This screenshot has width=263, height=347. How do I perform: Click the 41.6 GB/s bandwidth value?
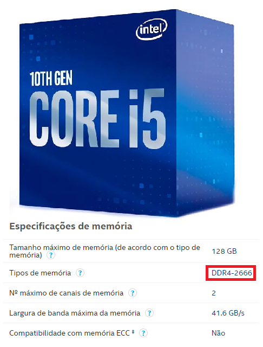[x=228, y=313]
